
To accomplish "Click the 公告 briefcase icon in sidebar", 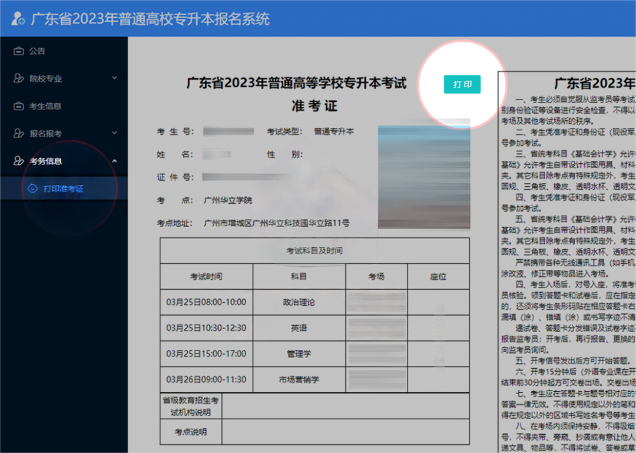I will [18, 51].
